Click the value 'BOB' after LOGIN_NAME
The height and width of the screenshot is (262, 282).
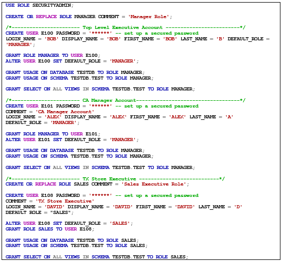(52, 39)
